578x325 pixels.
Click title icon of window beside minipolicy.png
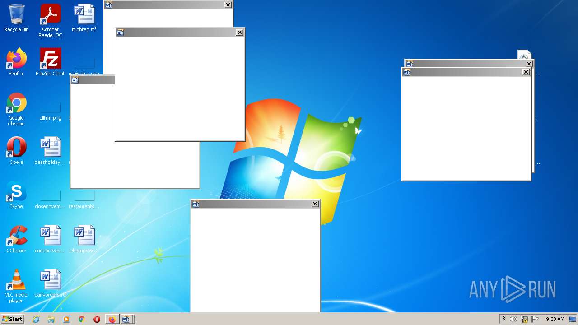point(75,80)
